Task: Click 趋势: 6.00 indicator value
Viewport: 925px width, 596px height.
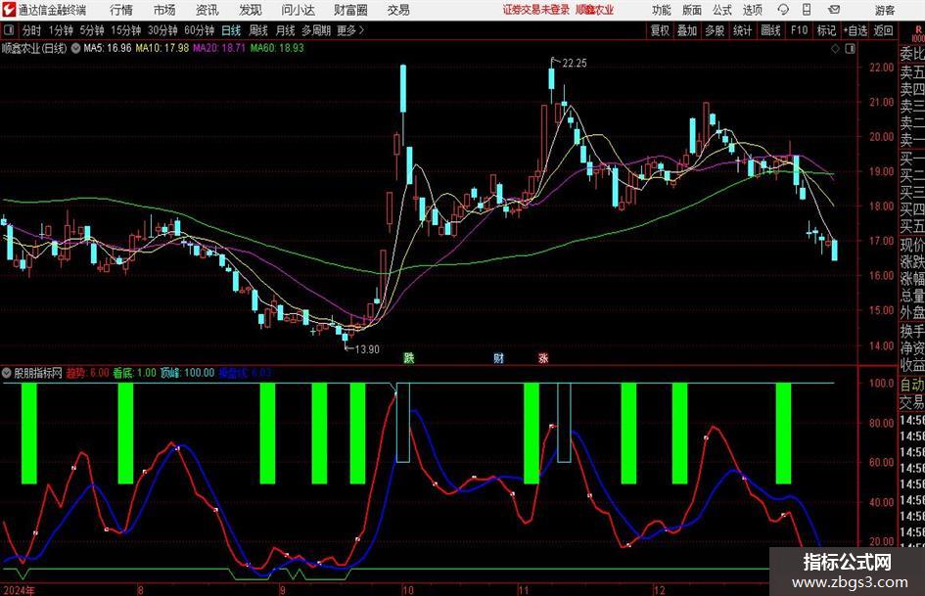Action: click(87, 373)
